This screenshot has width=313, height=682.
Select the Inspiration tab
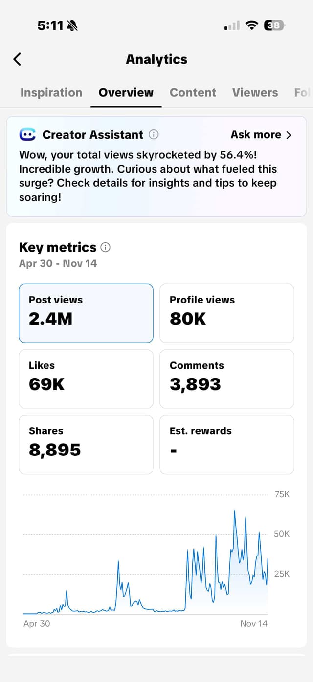(x=51, y=92)
